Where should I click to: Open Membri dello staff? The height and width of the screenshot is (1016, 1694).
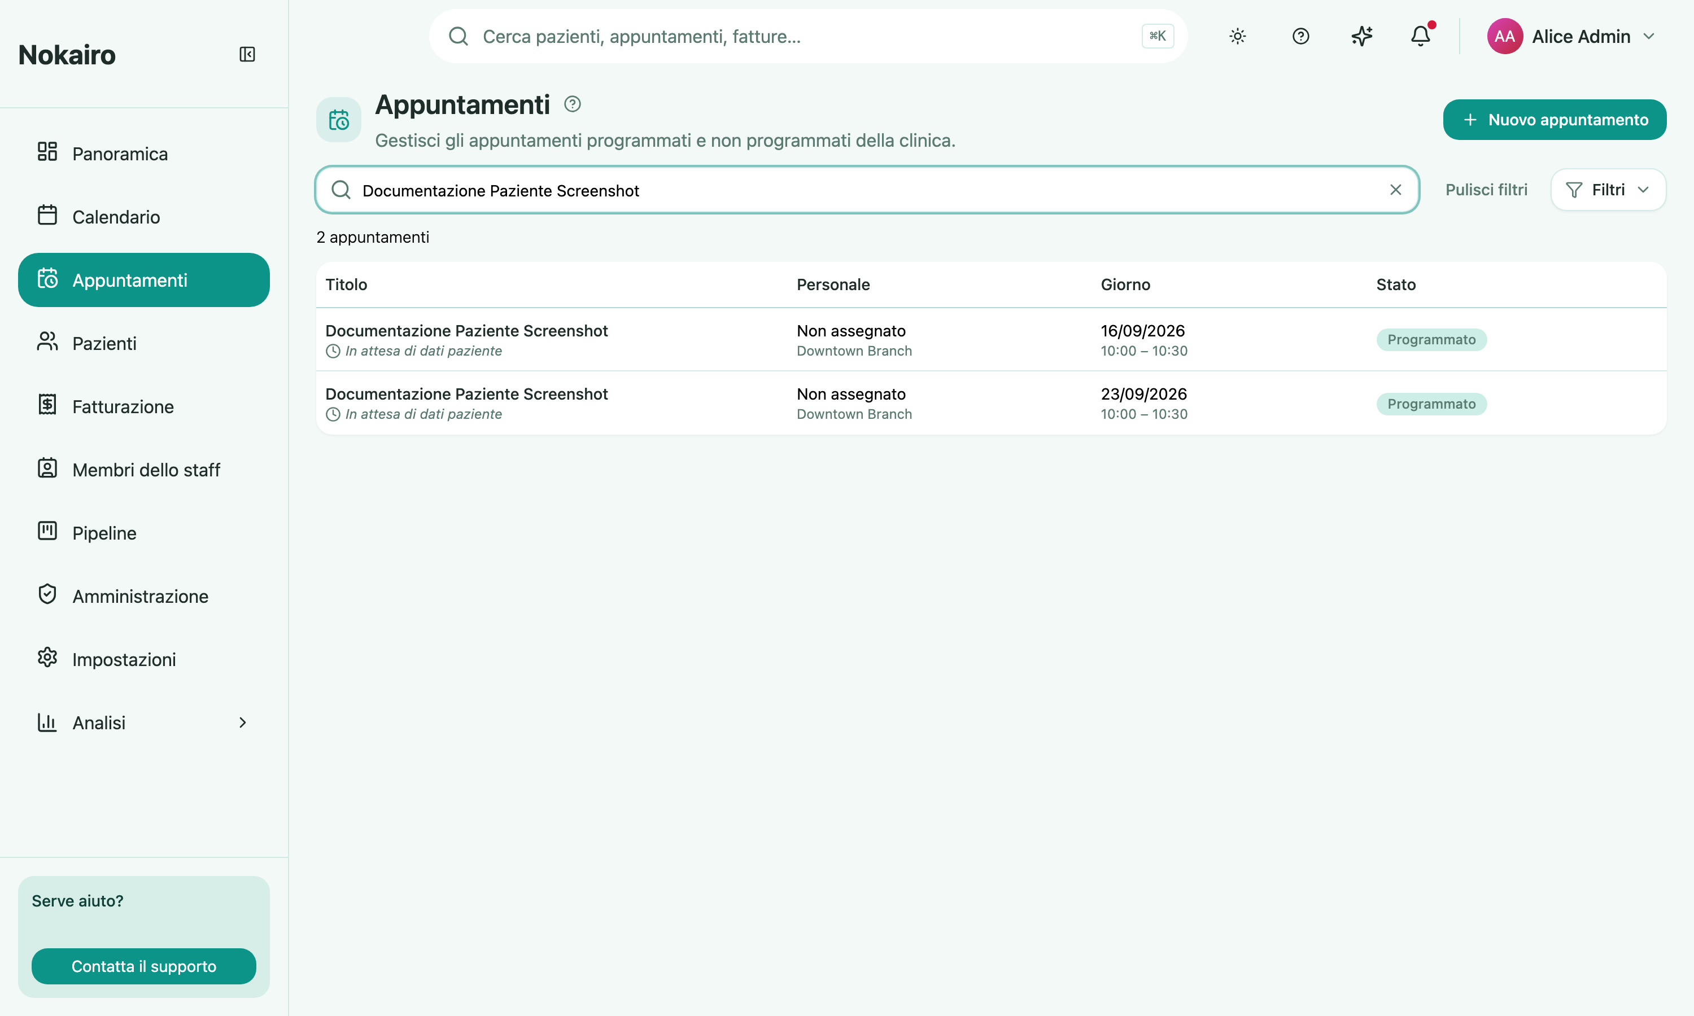144,470
